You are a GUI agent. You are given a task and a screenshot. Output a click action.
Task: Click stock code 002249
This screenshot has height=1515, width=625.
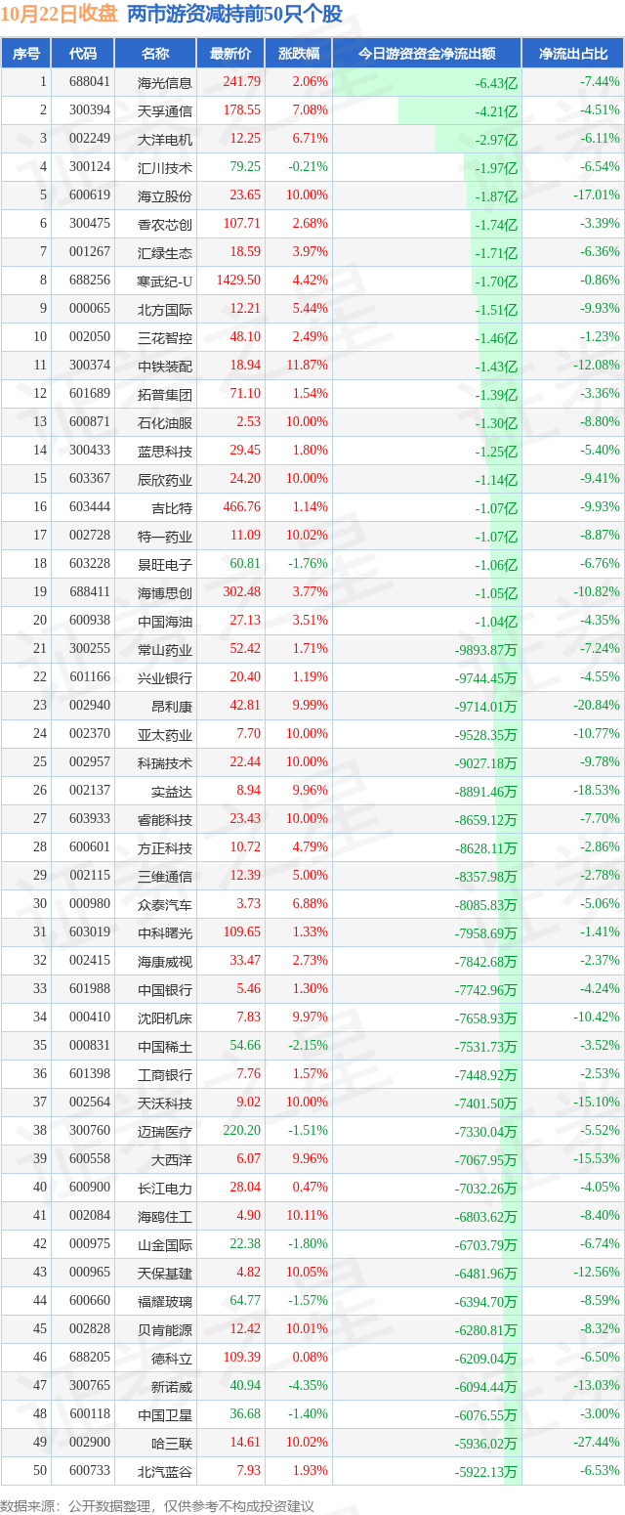click(89, 139)
